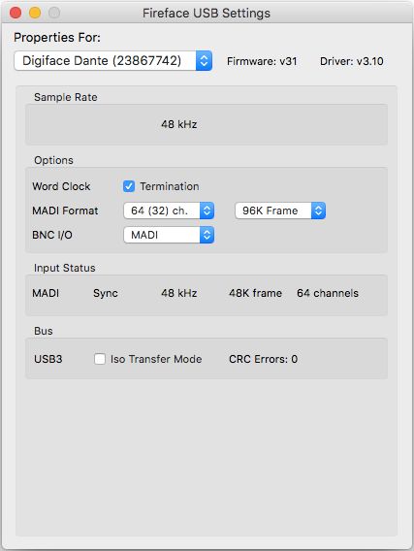Viewport: 414px width, 551px height.
Task: Click the MADI Sync status text
Action: coord(106,293)
